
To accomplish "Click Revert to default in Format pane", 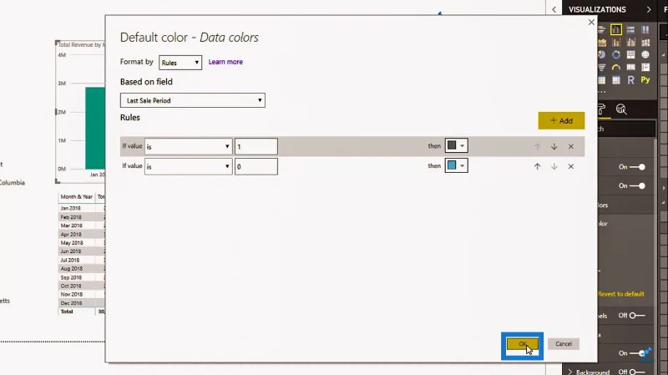I will click(x=620, y=294).
